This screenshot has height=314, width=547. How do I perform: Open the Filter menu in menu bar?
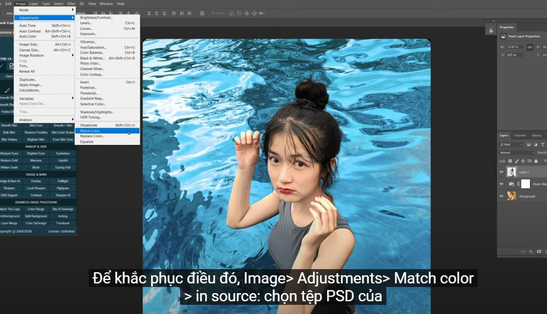tap(71, 4)
